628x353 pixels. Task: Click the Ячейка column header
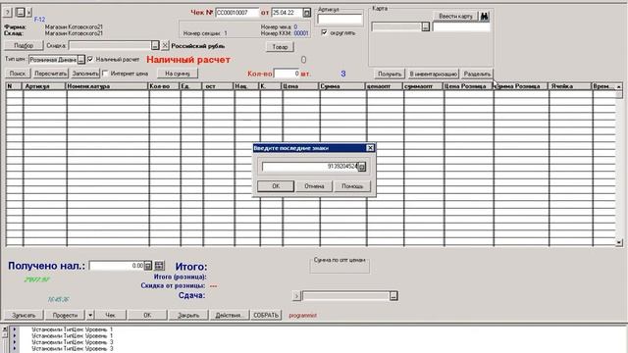click(x=570, y=86)
